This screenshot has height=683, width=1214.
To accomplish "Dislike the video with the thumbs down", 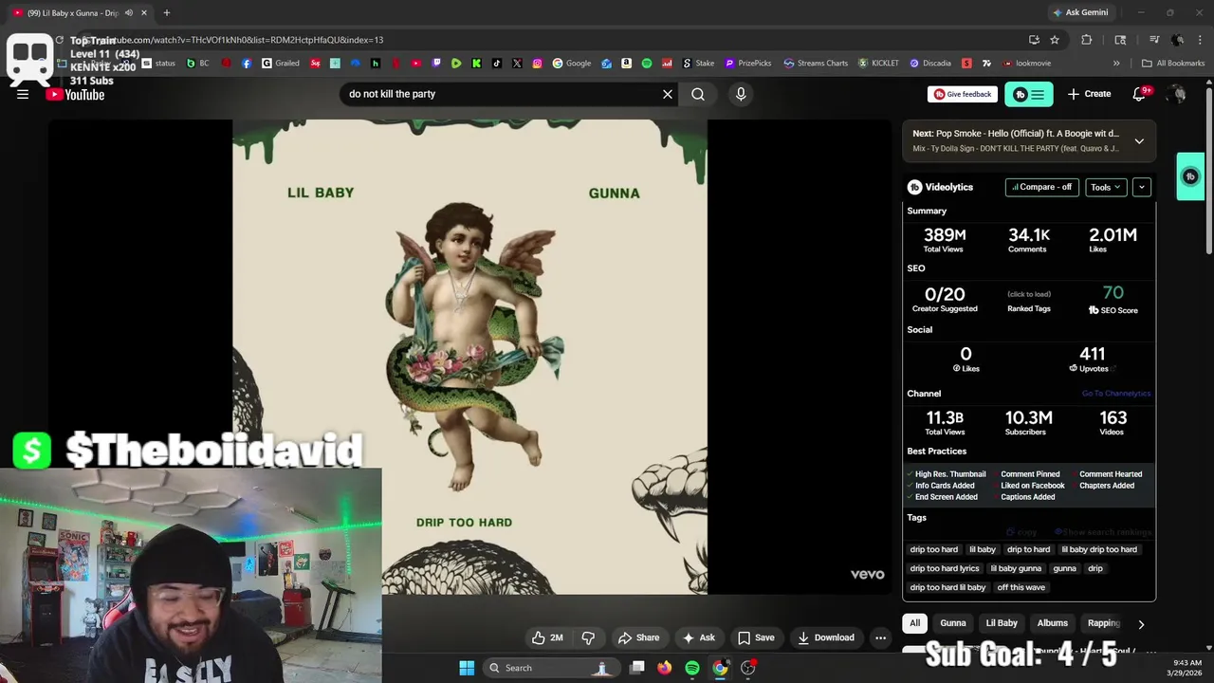I will pyautogui.click(x=588, y=637).
